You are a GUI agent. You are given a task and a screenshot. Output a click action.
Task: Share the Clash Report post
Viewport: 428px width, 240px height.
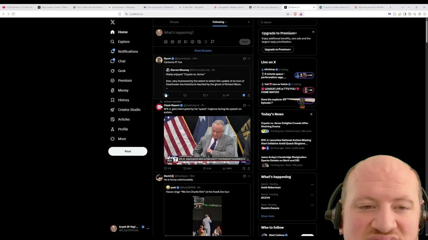[248, 168]
